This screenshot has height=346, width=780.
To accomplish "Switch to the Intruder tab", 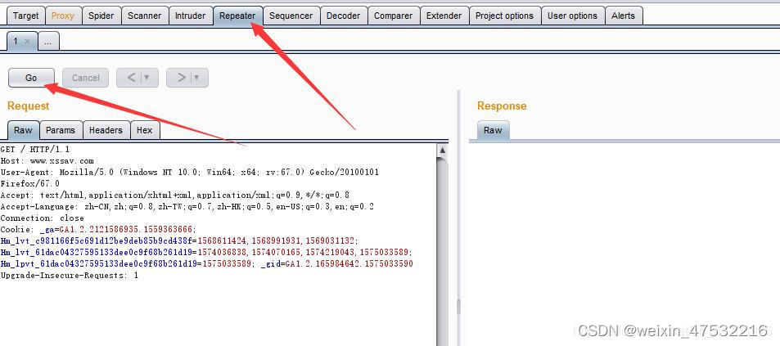I will (x=190, y=16).
